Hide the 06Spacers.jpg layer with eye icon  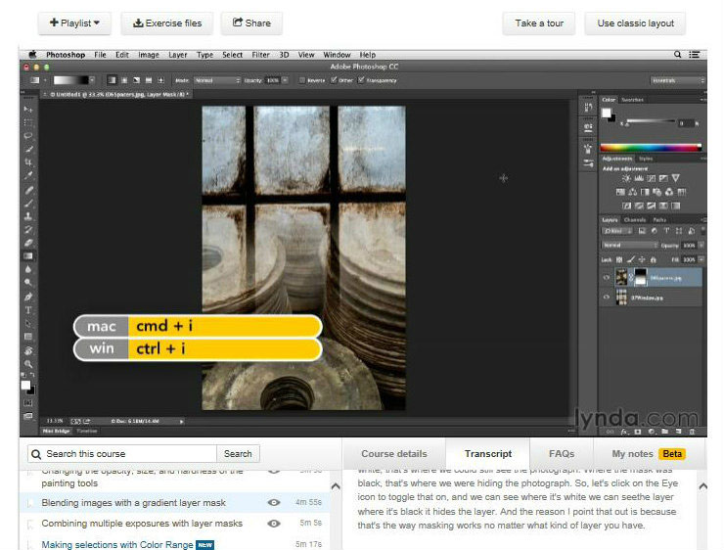click(x=607, y=278)
